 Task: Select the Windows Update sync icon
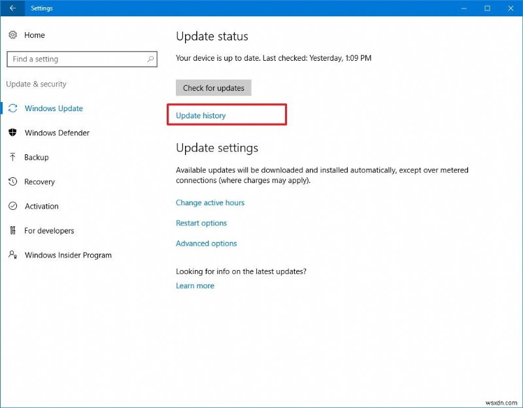pyautogui.click(x=13, y=109)
